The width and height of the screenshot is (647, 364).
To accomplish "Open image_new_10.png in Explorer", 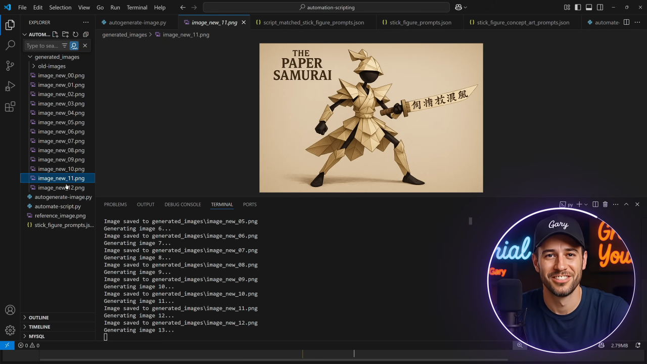I will [61, 169].
